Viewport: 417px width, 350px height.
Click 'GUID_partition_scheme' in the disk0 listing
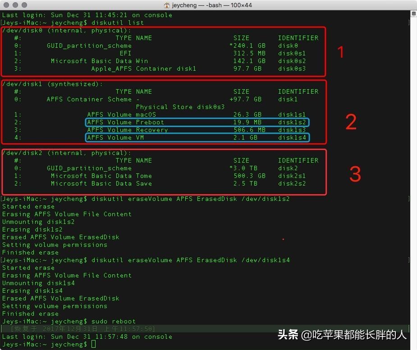click(89, 45)
